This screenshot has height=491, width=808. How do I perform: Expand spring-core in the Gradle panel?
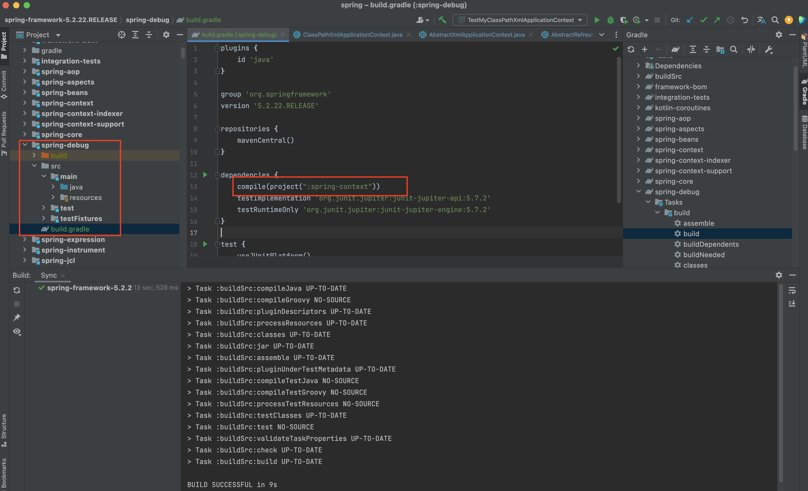tap(639, 181)
